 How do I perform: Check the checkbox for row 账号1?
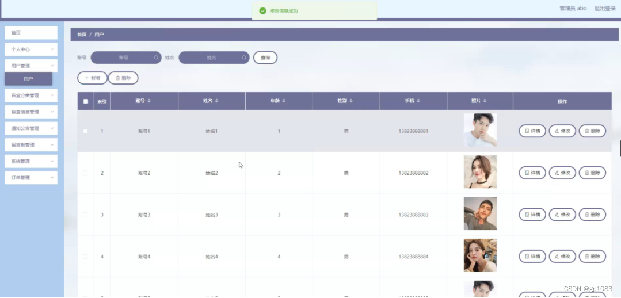point(85,131)
